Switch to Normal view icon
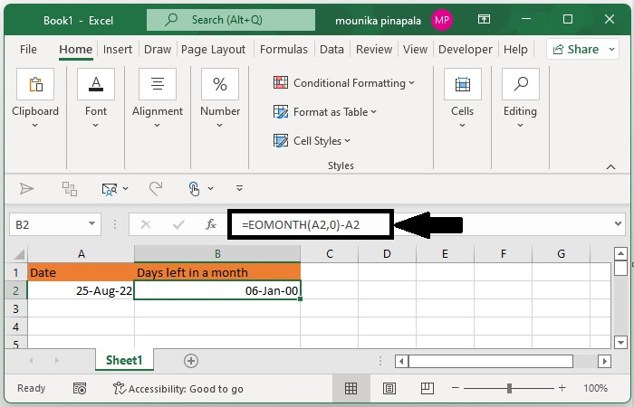The image size is (634, 407). coord(351,388)
